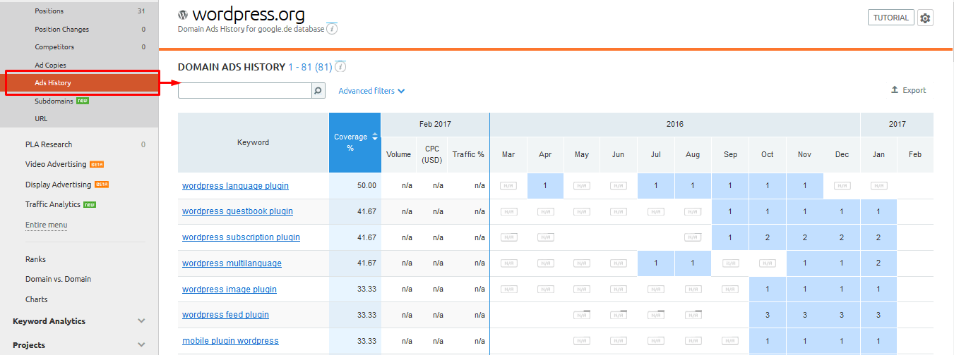The width and height of the screenshot is (954, 355).
Task: Open PLA Research report
Action: click(x=49, y=144)
